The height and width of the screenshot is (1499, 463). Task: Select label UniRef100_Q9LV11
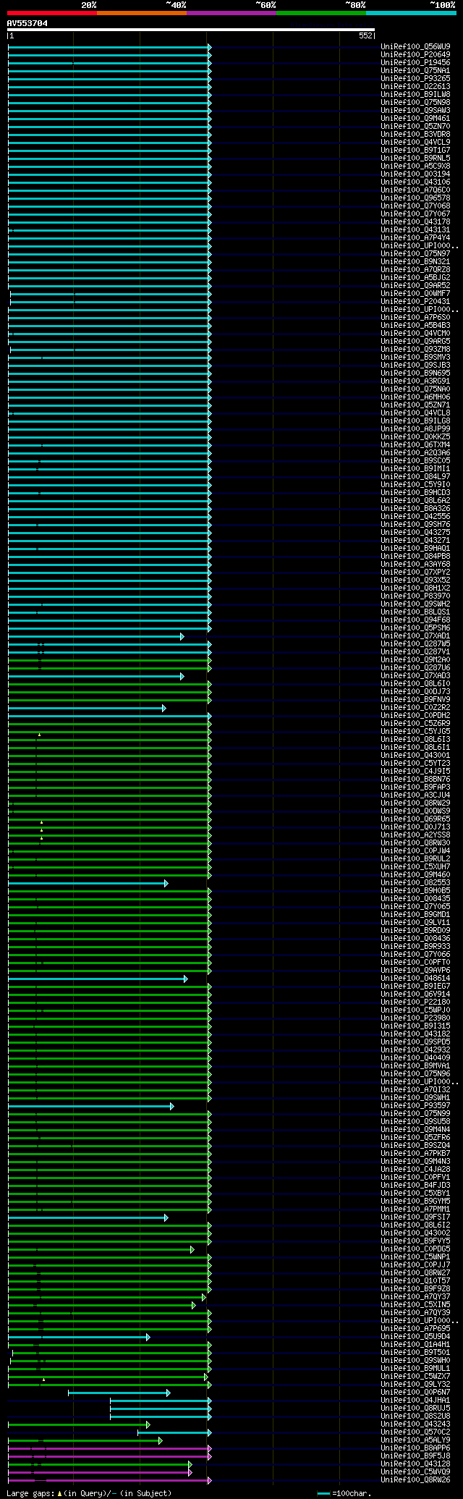coord(415,922)
